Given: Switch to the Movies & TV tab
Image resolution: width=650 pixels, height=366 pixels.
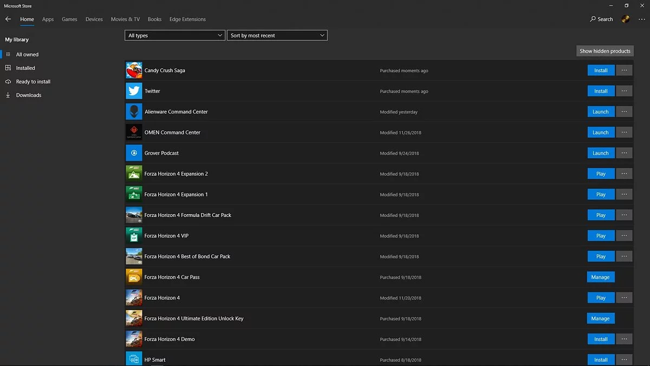Looking at the screenshot, I should (125, 19).
